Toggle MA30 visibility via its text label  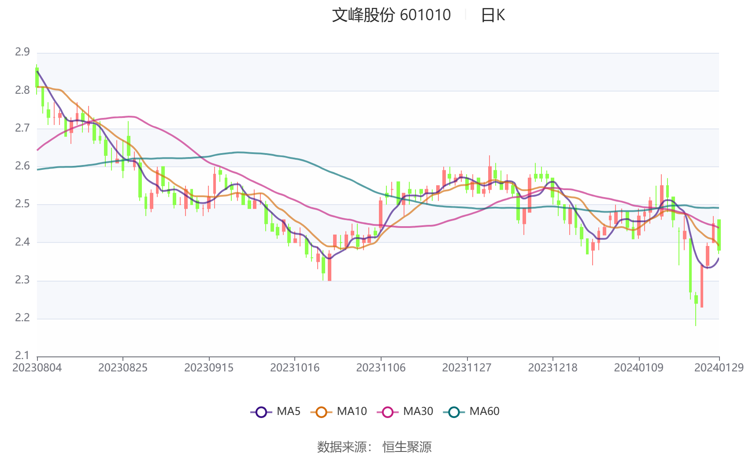coord(418,411)
